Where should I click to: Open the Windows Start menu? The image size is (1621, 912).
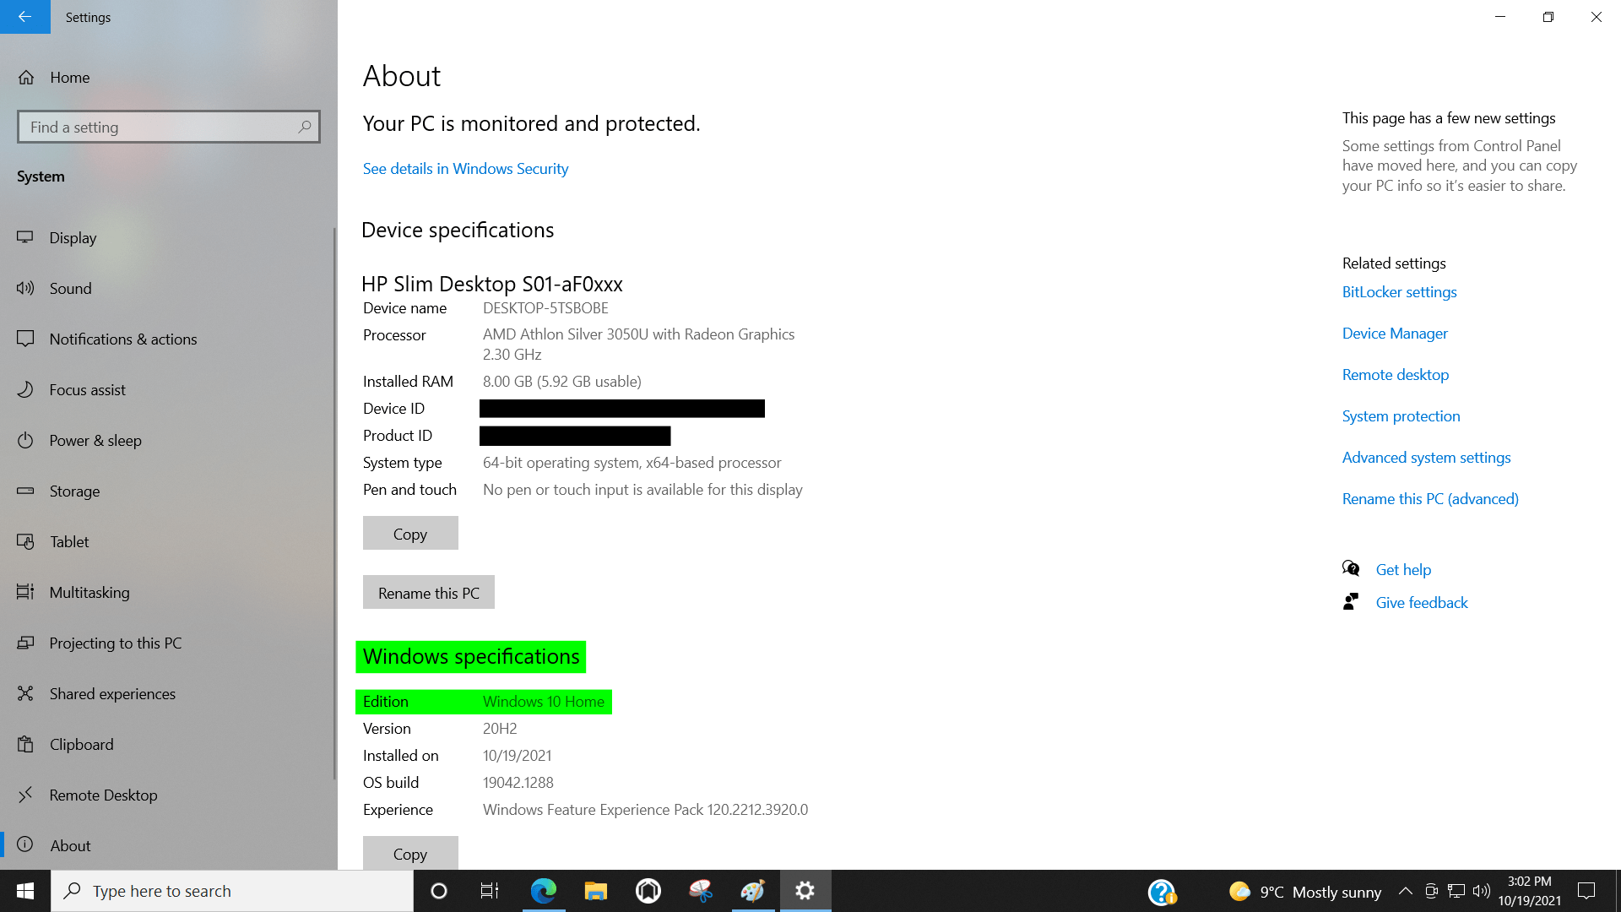(x=25, y=891)
